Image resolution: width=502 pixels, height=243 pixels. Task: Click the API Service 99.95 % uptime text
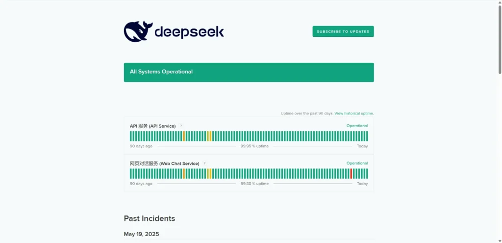[x=254, y=146]
